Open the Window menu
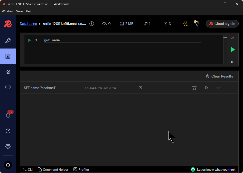The height and width of the screenshot is (173, 243). pyautogui.click(x=7, y=11)
